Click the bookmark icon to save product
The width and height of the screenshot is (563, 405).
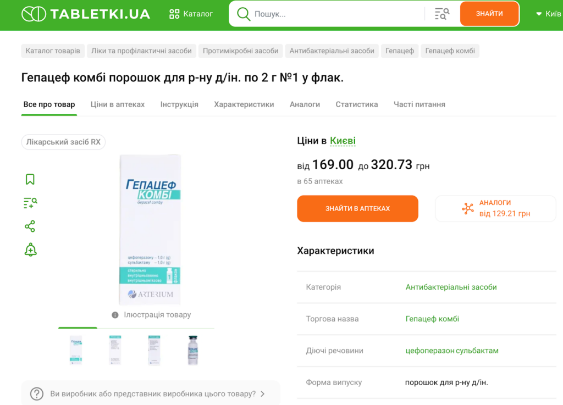pos(30,179)
